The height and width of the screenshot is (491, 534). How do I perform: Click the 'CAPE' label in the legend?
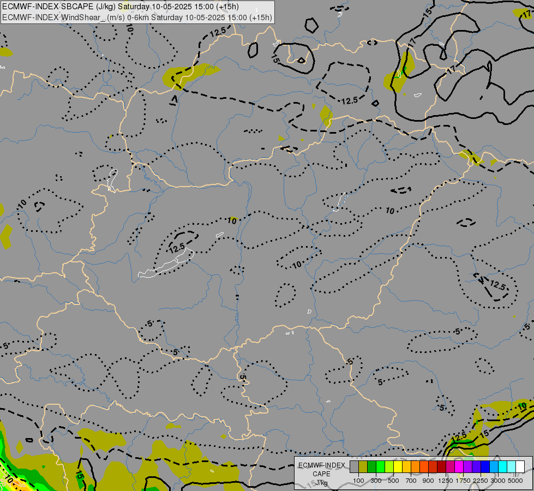click(x=321, y=474)
